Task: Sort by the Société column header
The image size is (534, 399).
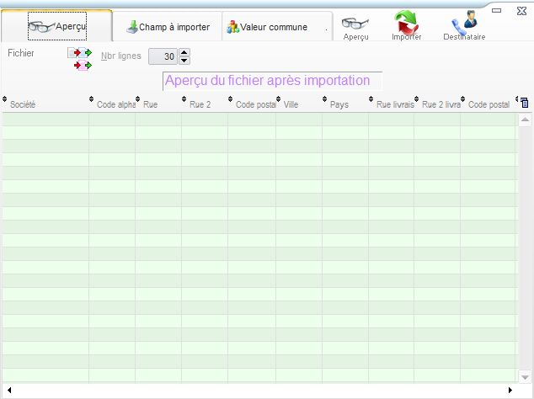Action: [x=46, y=104]
